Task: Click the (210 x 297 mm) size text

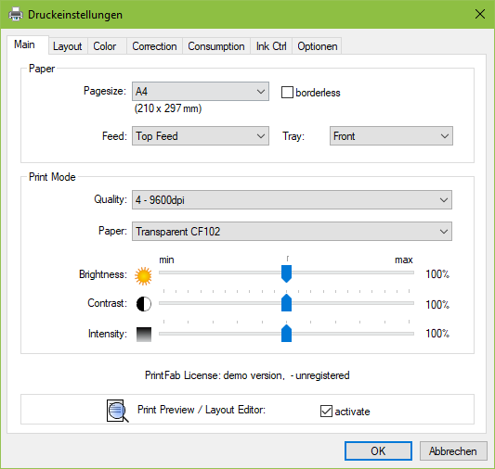Action: pyautogui.click(x=168, y=108)
